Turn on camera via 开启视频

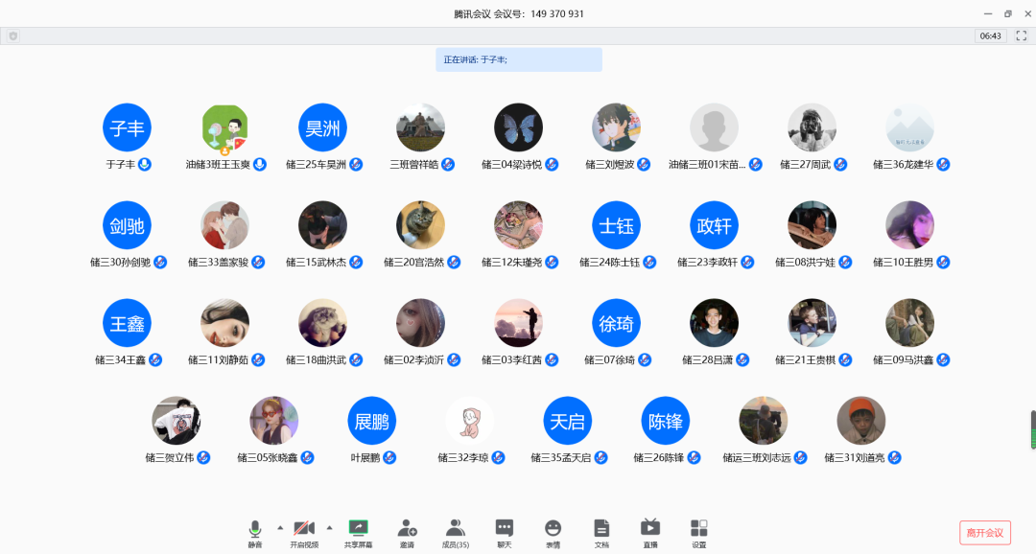coord(304,532)
